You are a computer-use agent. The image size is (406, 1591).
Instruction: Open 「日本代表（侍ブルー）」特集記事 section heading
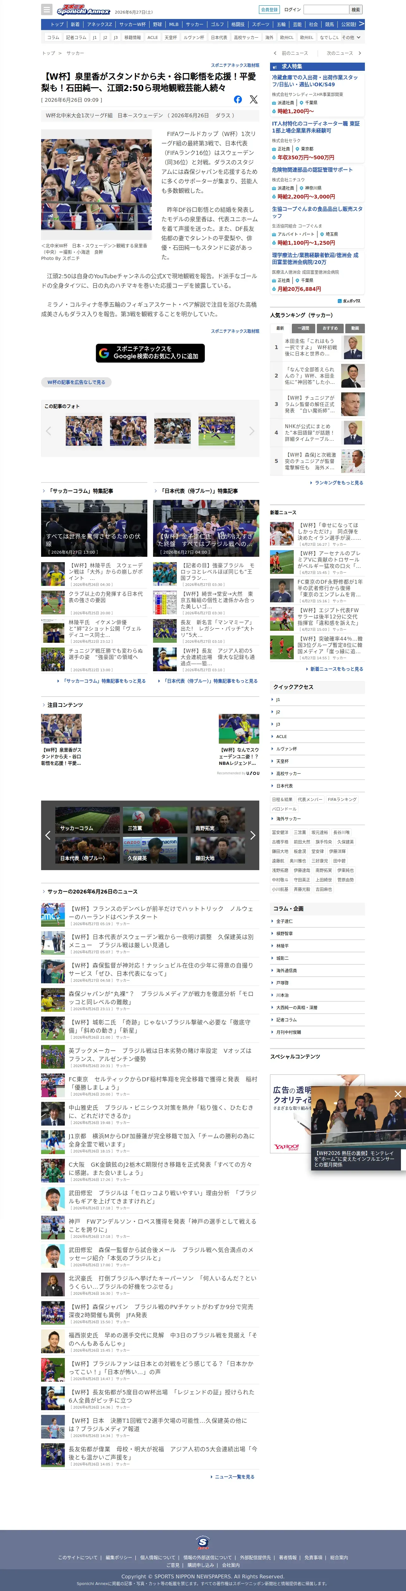(x=198, y=491)
